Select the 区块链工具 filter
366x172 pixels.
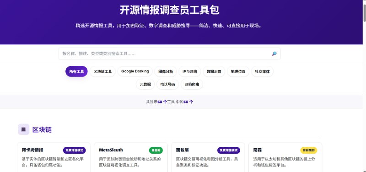[102, 71]
